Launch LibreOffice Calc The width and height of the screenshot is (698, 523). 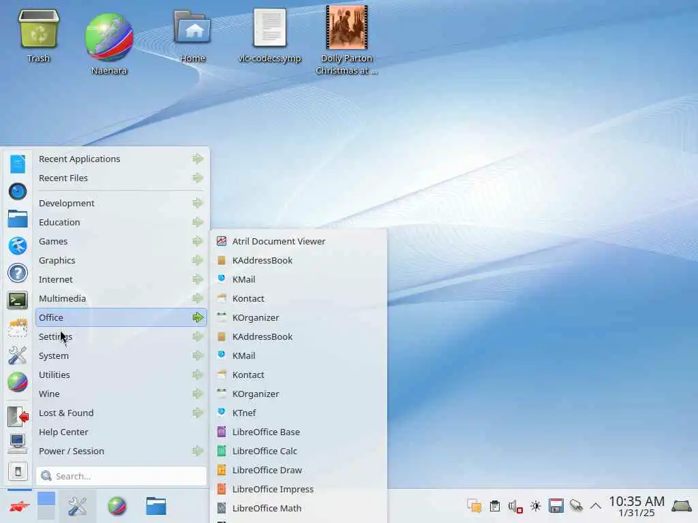[299, 451]
